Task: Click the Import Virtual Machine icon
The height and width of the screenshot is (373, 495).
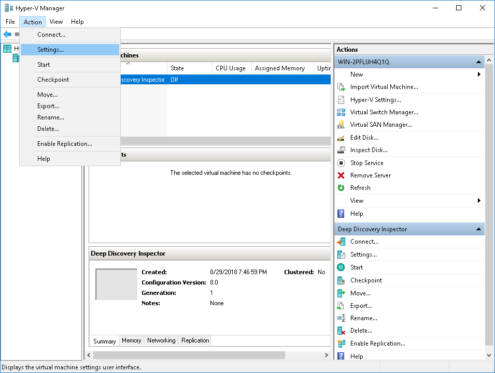Action: (341, 87)
